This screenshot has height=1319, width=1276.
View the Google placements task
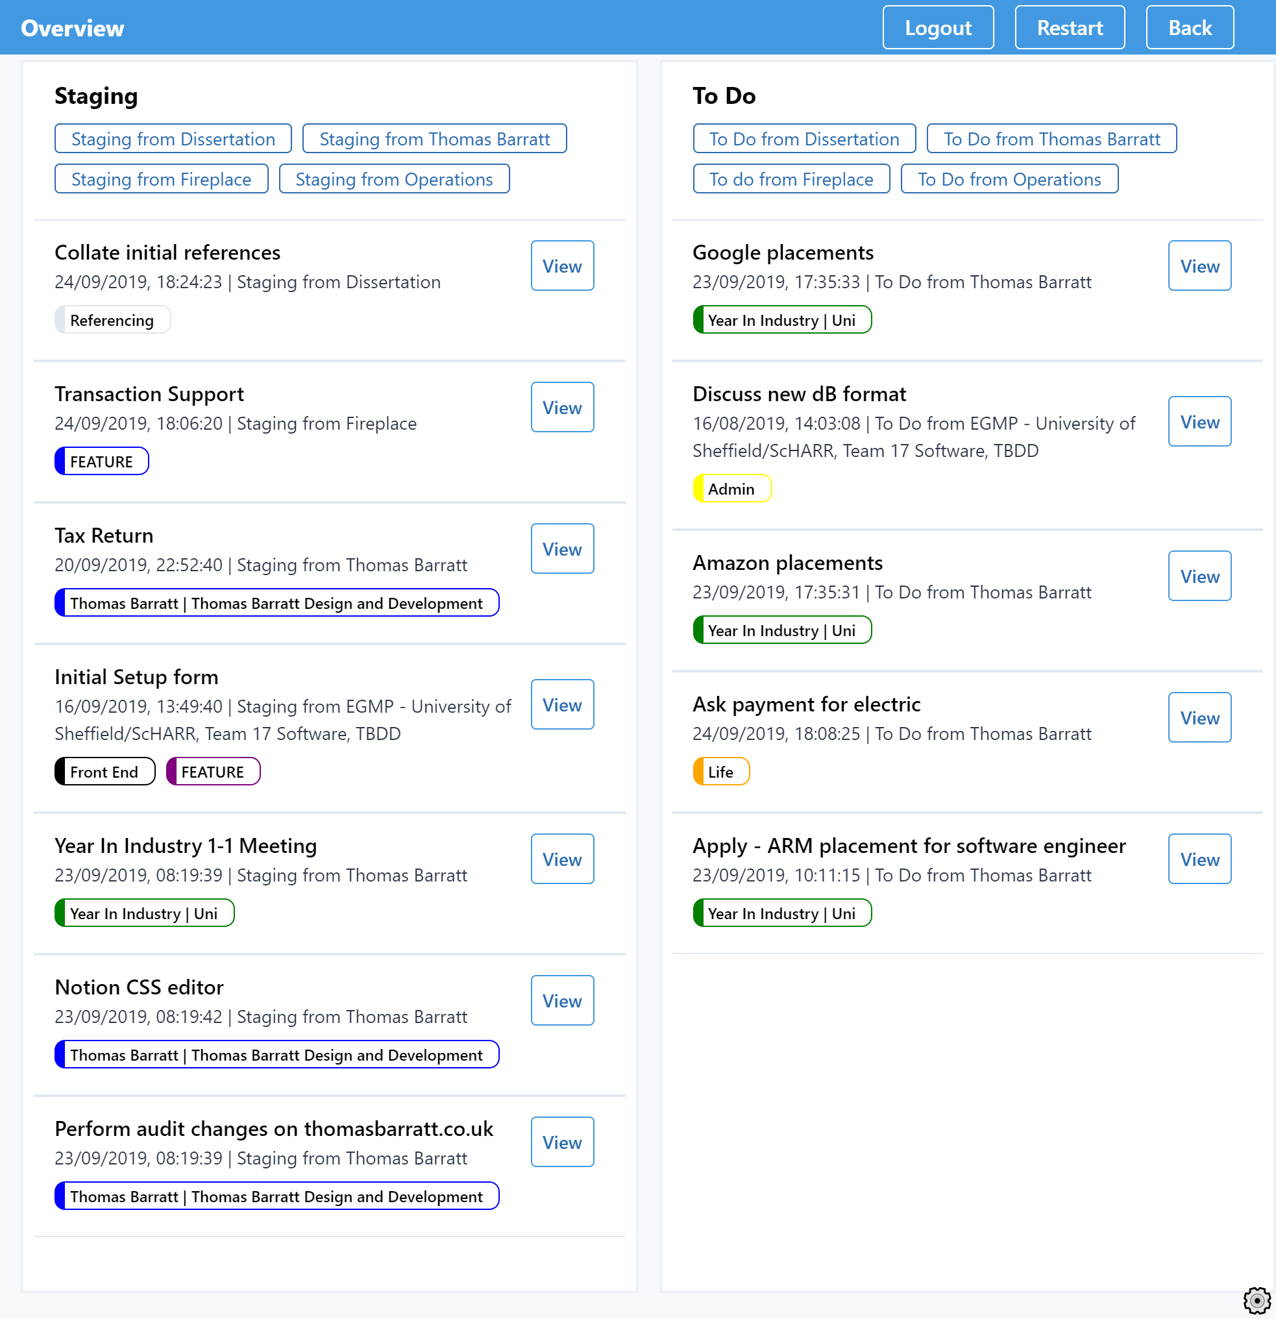(1199, 266)
